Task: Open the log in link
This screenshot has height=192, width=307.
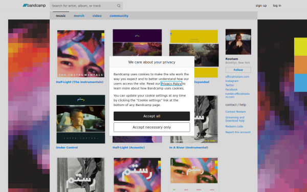Action: coord(277,6)
